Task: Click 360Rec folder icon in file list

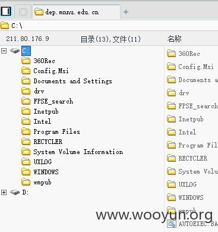Action: pos(171,54)
